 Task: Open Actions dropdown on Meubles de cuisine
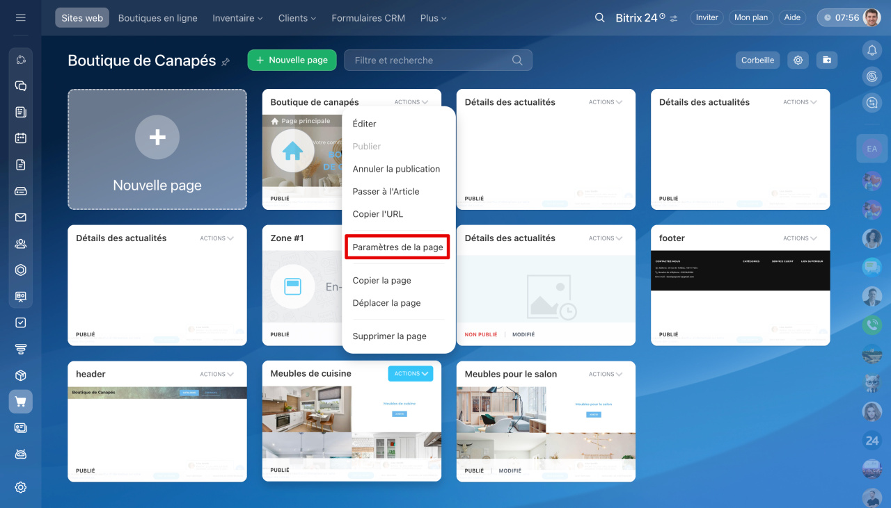(x=410, y=374)
